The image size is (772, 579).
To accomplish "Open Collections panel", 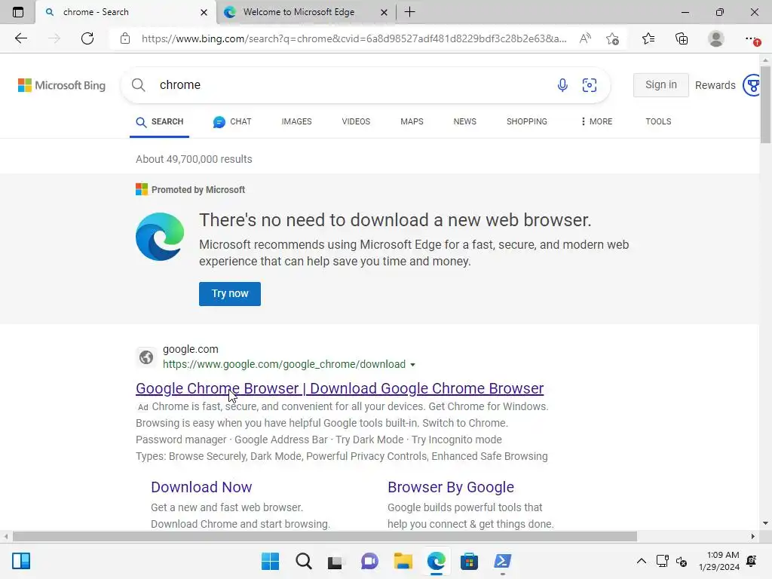I will 682,38.
